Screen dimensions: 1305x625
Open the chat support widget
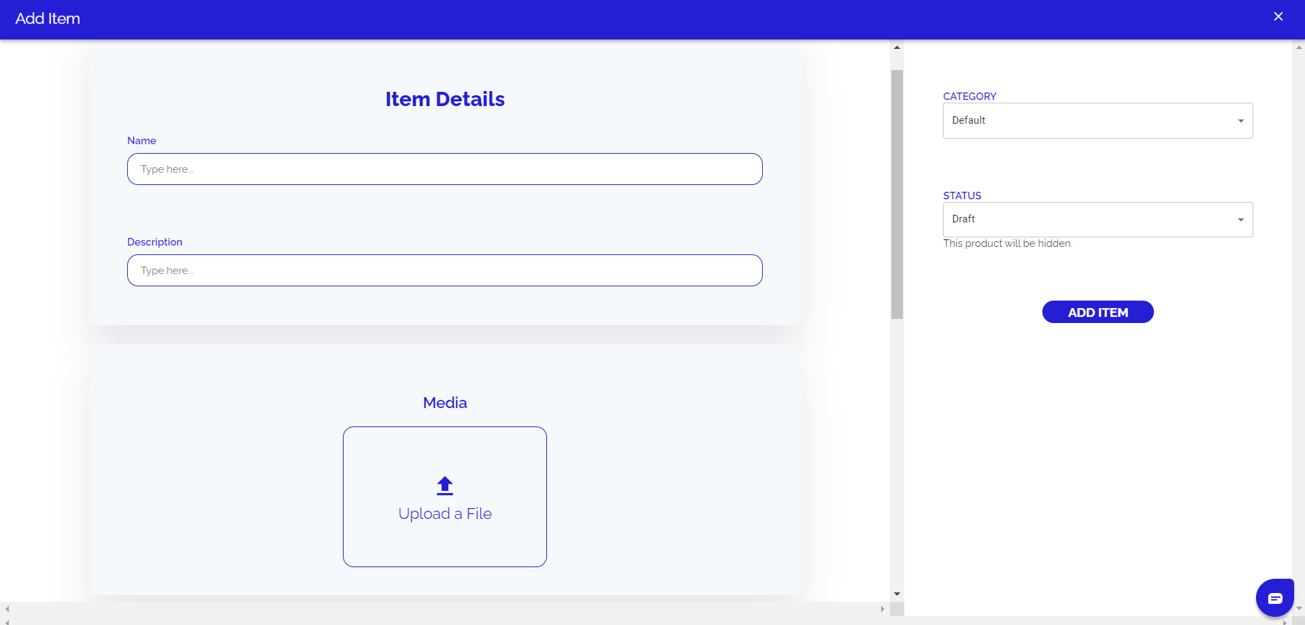(1274, 598)
